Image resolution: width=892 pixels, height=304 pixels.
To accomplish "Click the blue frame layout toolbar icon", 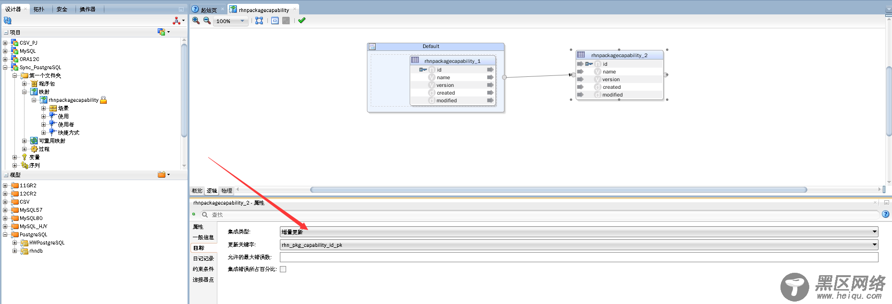I will (x=275, y=21).
